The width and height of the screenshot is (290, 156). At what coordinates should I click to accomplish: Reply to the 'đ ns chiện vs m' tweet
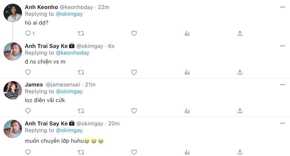(28, 72)
